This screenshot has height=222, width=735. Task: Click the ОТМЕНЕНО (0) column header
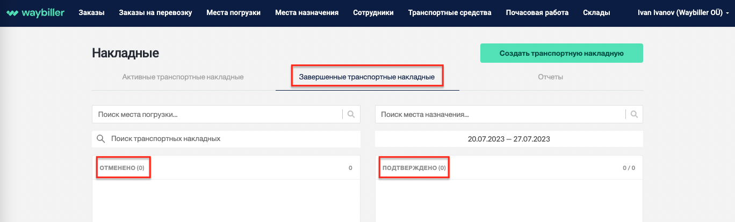[122, 168]
